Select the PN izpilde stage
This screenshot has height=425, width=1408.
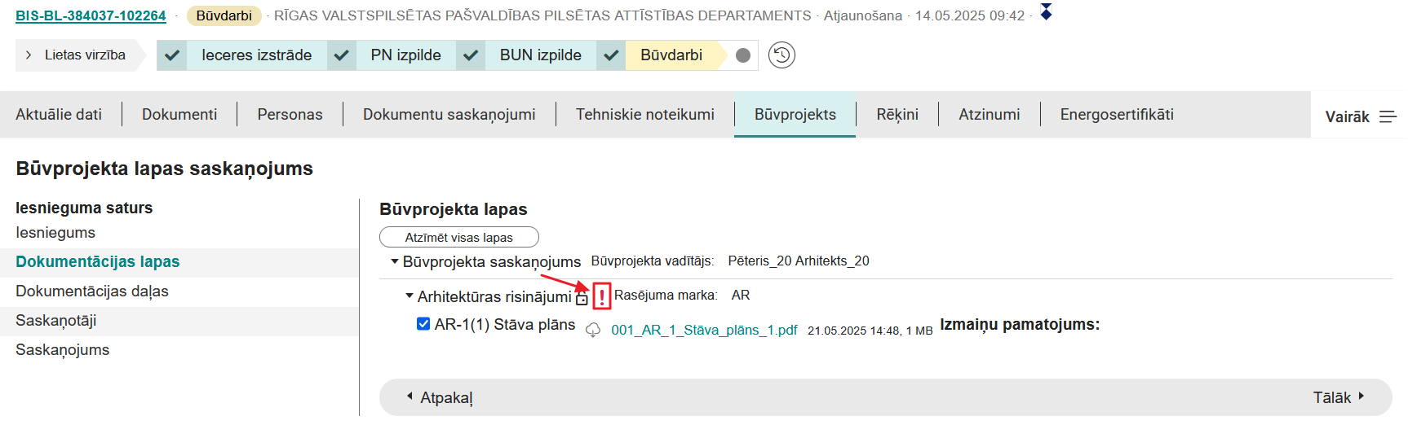pyautogui.click(x=405, y=55)
